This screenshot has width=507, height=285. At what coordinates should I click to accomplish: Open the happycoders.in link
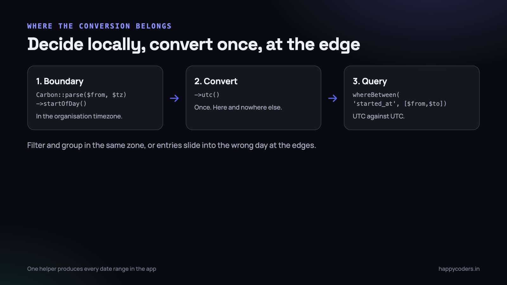pos(459,269)
